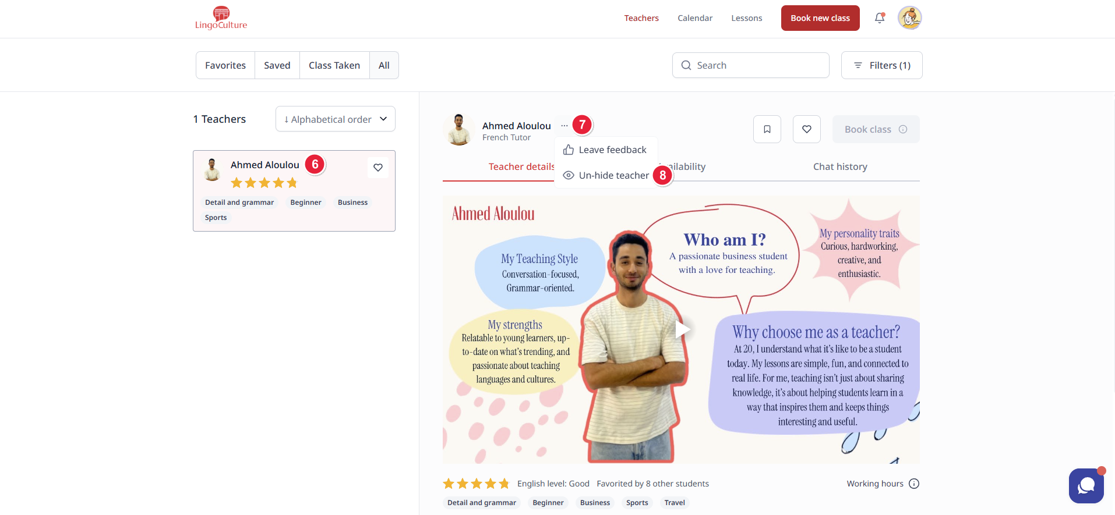
Task: Open the Filters (1) panel
Action: pos(881,65)
